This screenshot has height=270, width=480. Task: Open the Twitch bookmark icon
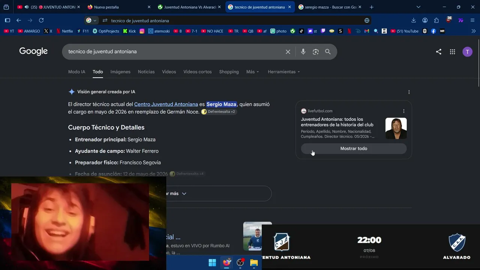pyautogui.click(x=323, y=31)
